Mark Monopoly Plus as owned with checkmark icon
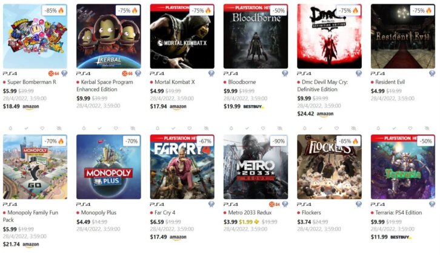Viewport: 440px width, 255px height. [99, 128]
